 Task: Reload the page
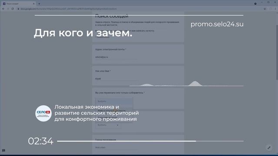click(13, 9)
